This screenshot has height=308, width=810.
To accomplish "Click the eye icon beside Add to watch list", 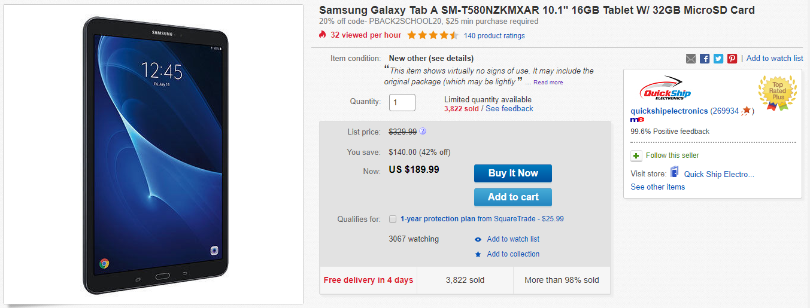I will (478, 239).
